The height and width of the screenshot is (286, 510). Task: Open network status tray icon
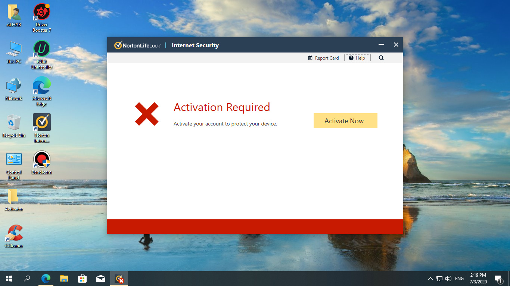(x=439, y=279)
